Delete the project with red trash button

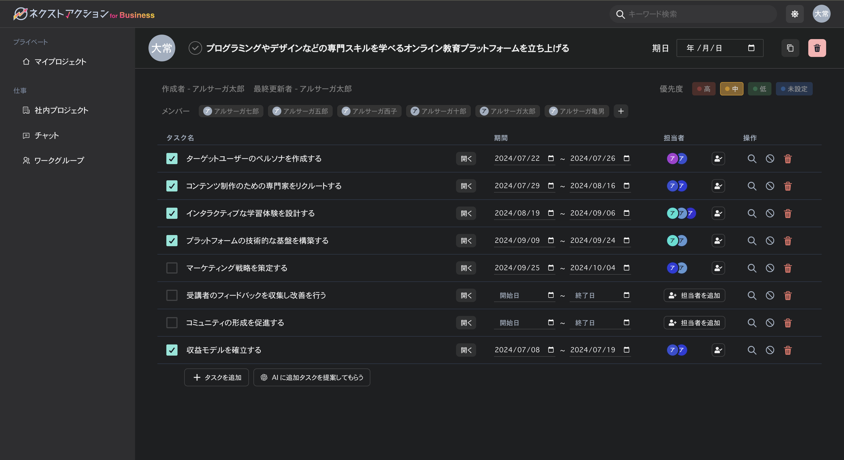pos(817,48)
